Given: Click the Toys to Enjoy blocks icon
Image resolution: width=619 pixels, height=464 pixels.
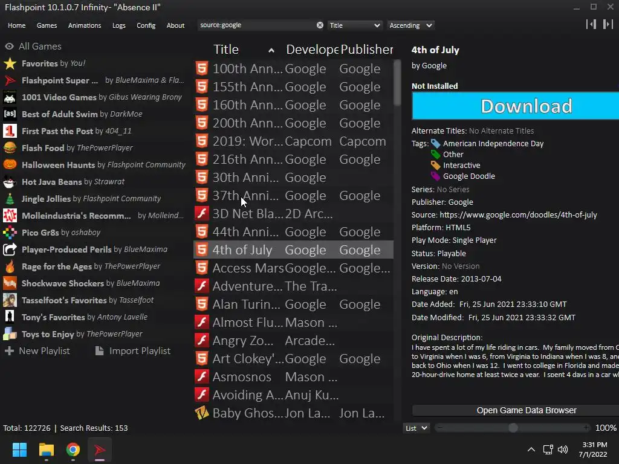Looking at the screenshot, I should point(10,334).
